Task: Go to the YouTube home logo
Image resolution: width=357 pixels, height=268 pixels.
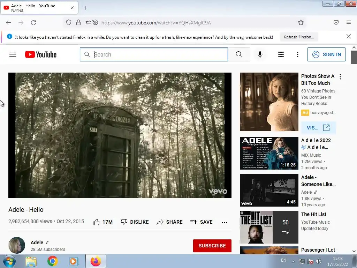Action: pos(41,54)
